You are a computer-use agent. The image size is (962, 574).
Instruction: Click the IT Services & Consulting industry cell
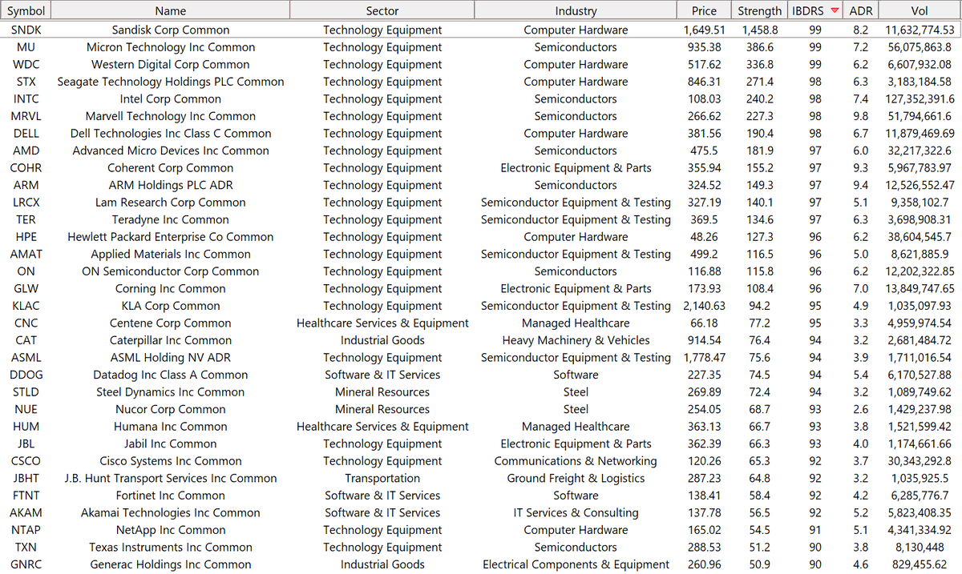point(576,513)
